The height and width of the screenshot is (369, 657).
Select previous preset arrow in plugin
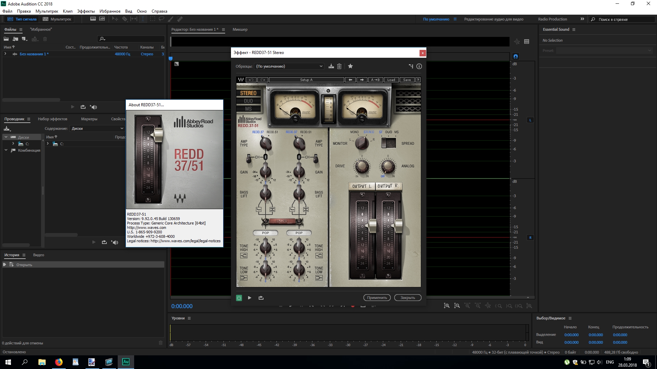click(350, 80)
